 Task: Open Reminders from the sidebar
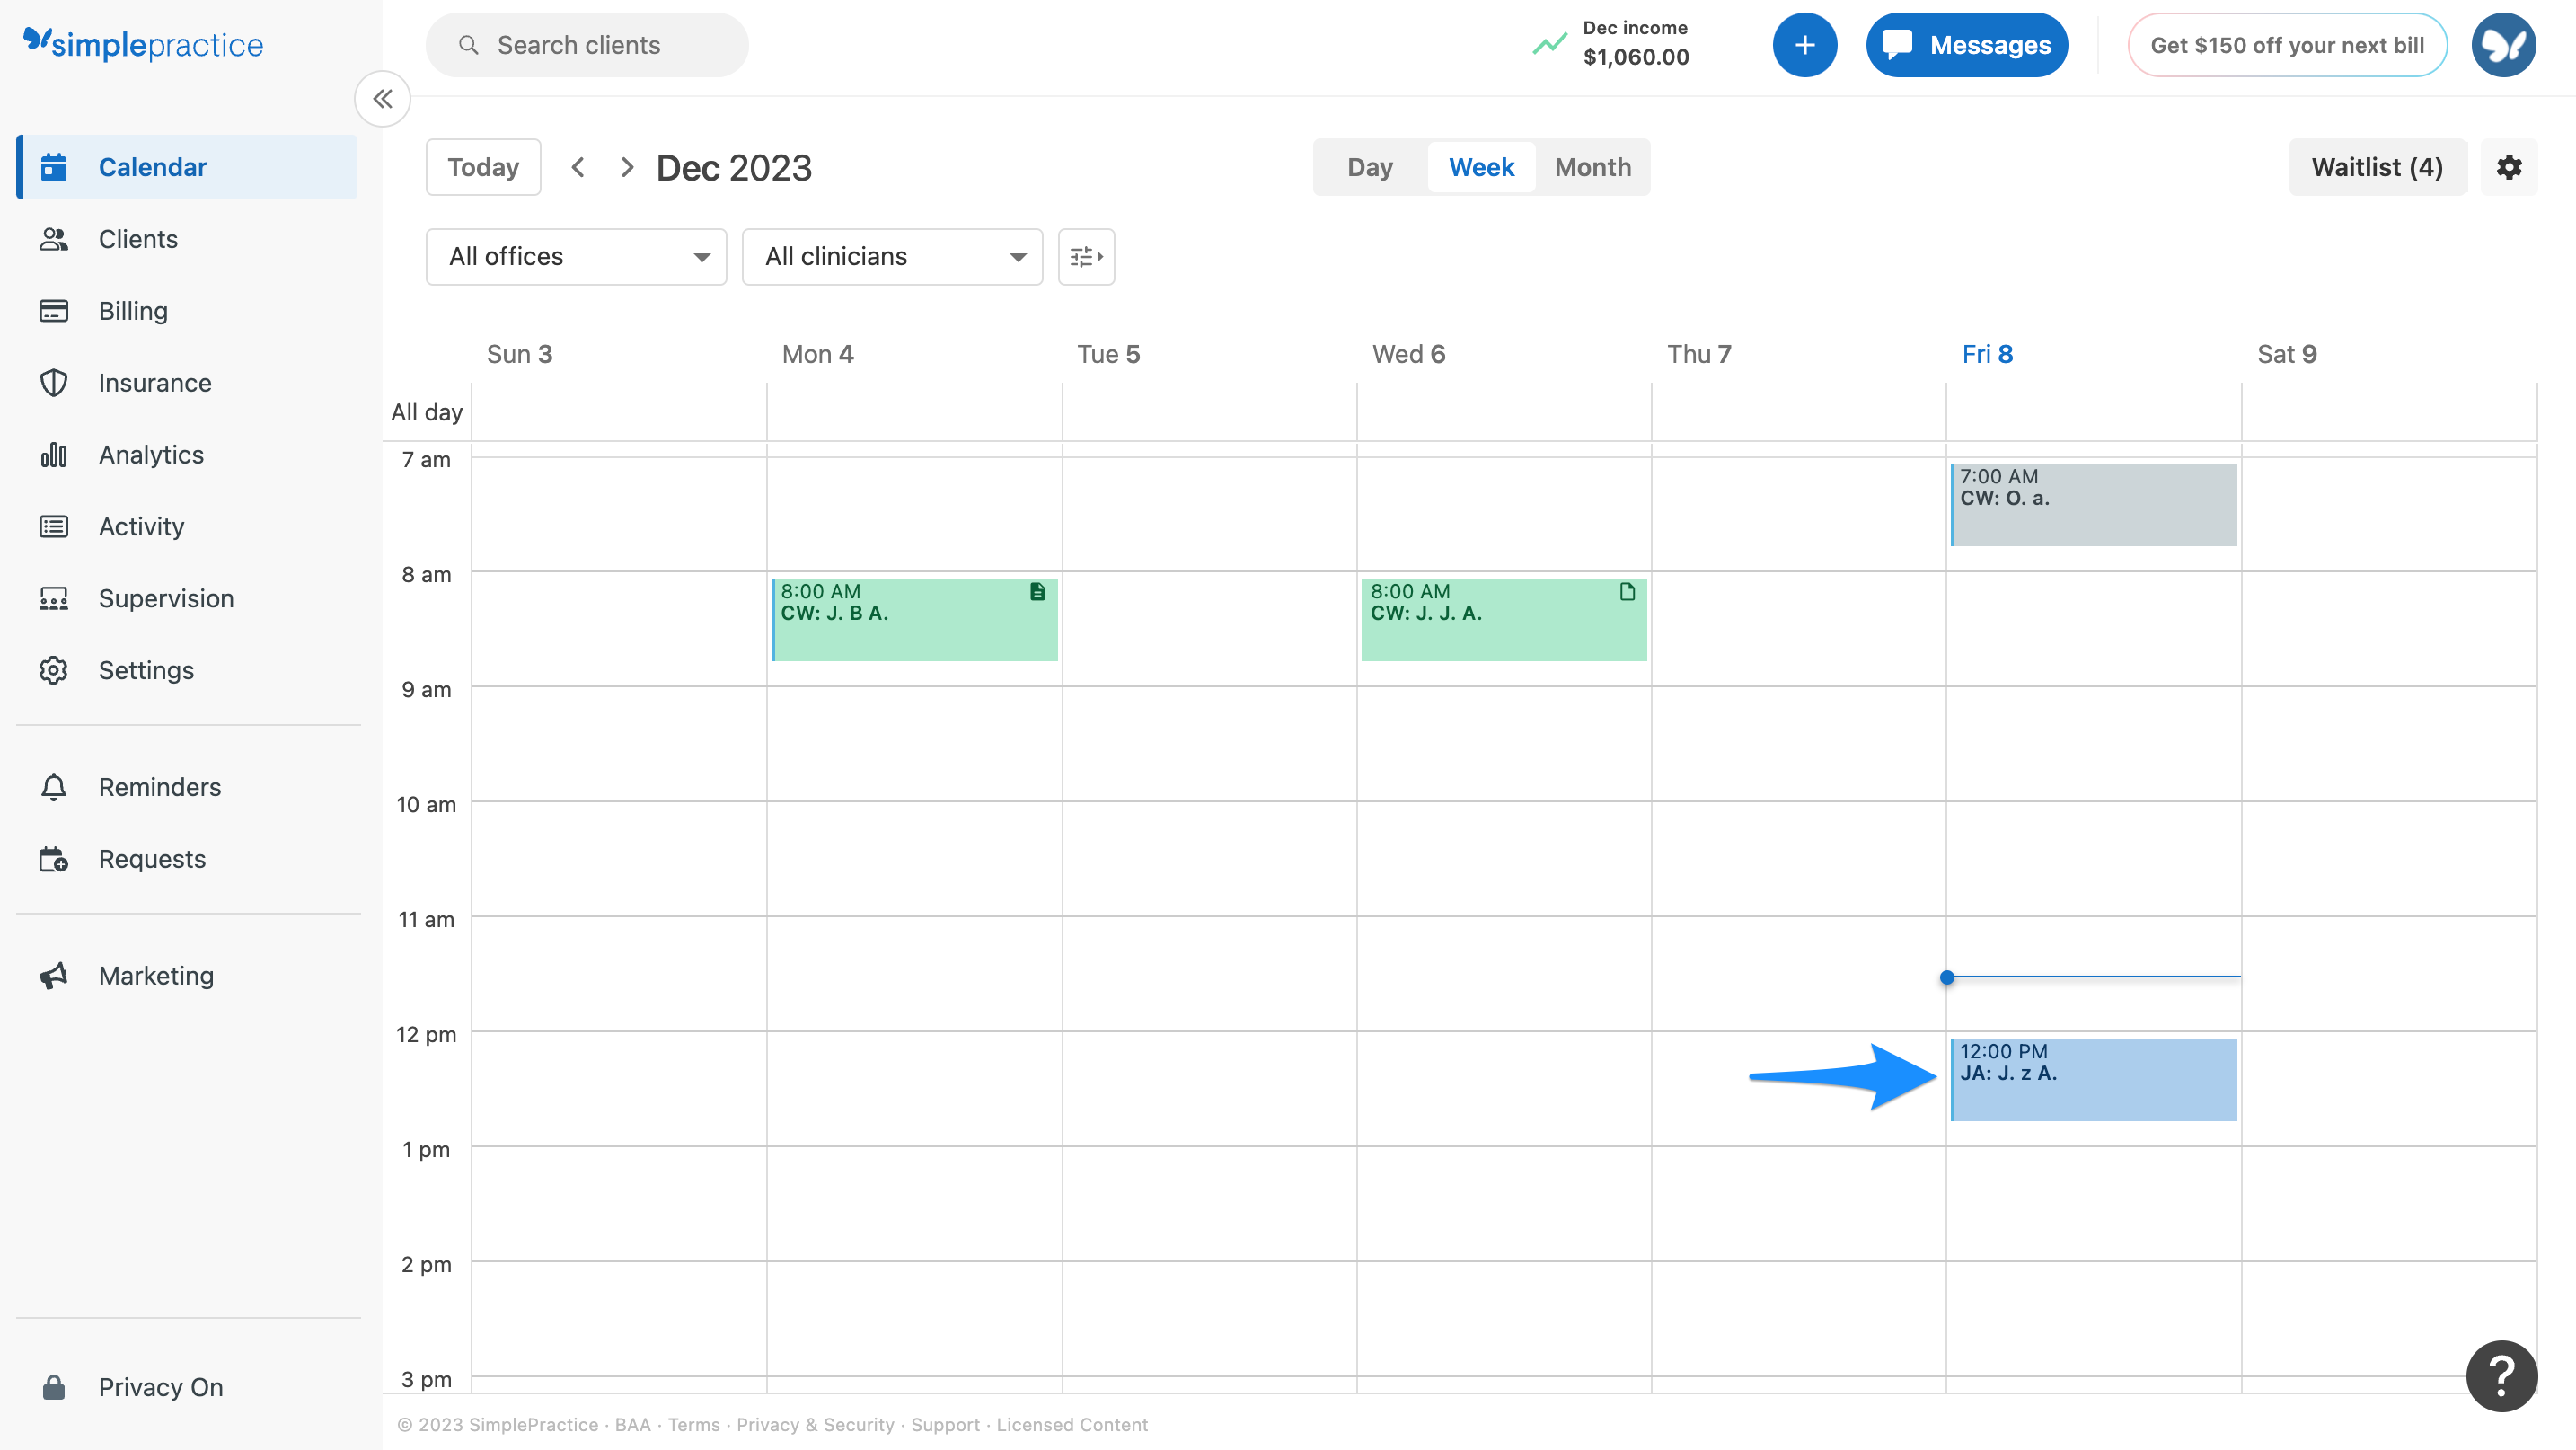159,787
